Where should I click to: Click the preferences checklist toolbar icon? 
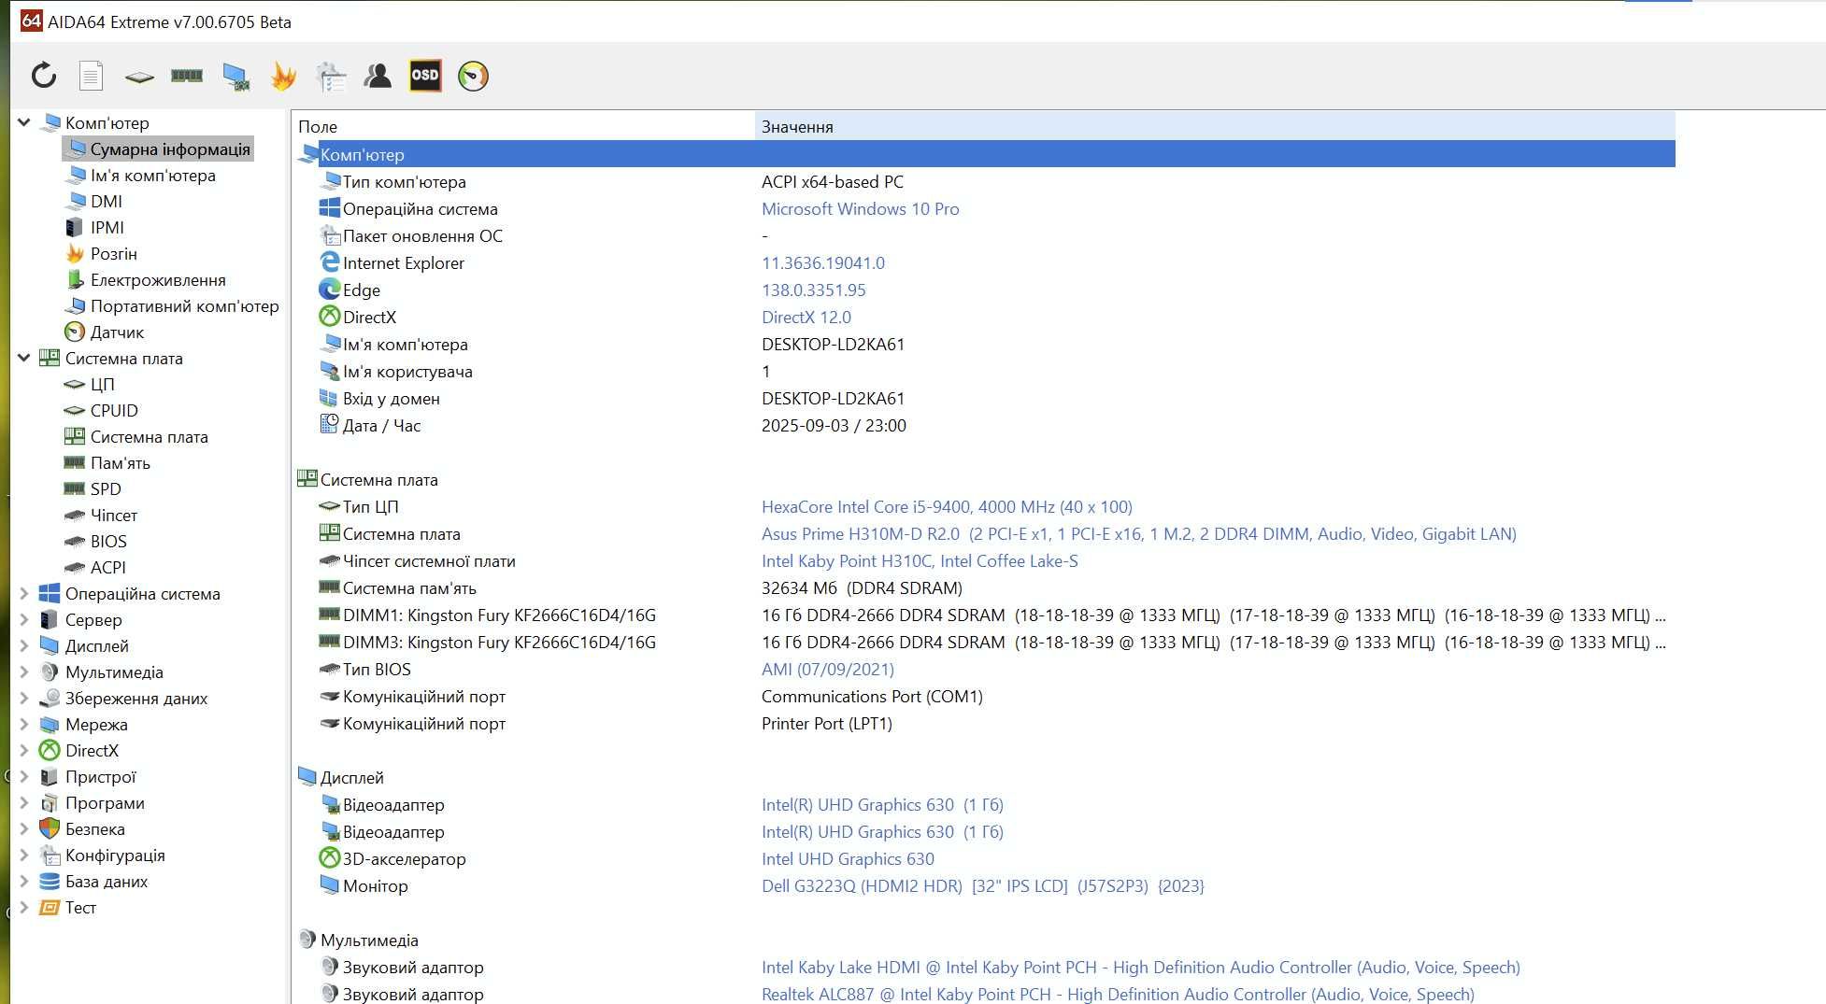pos(331,77)
